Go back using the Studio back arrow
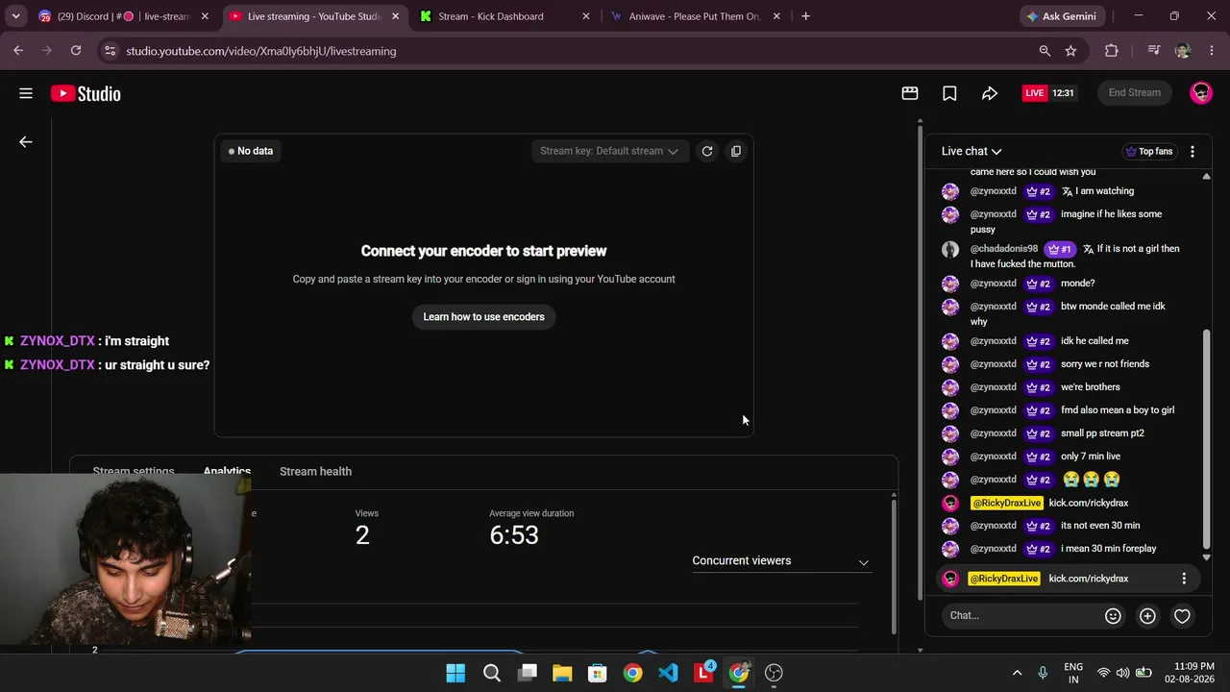 (26, 142)
